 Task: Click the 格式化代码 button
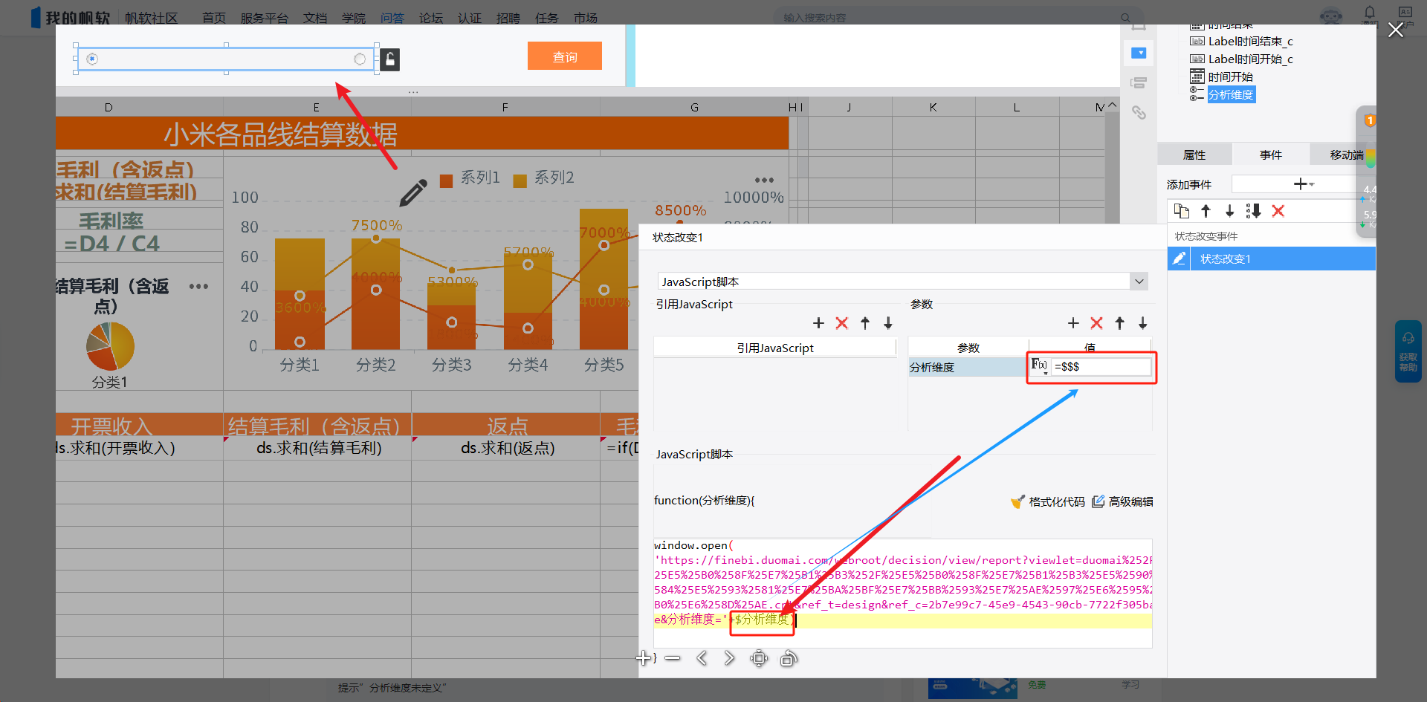(x=1047, y=501)
